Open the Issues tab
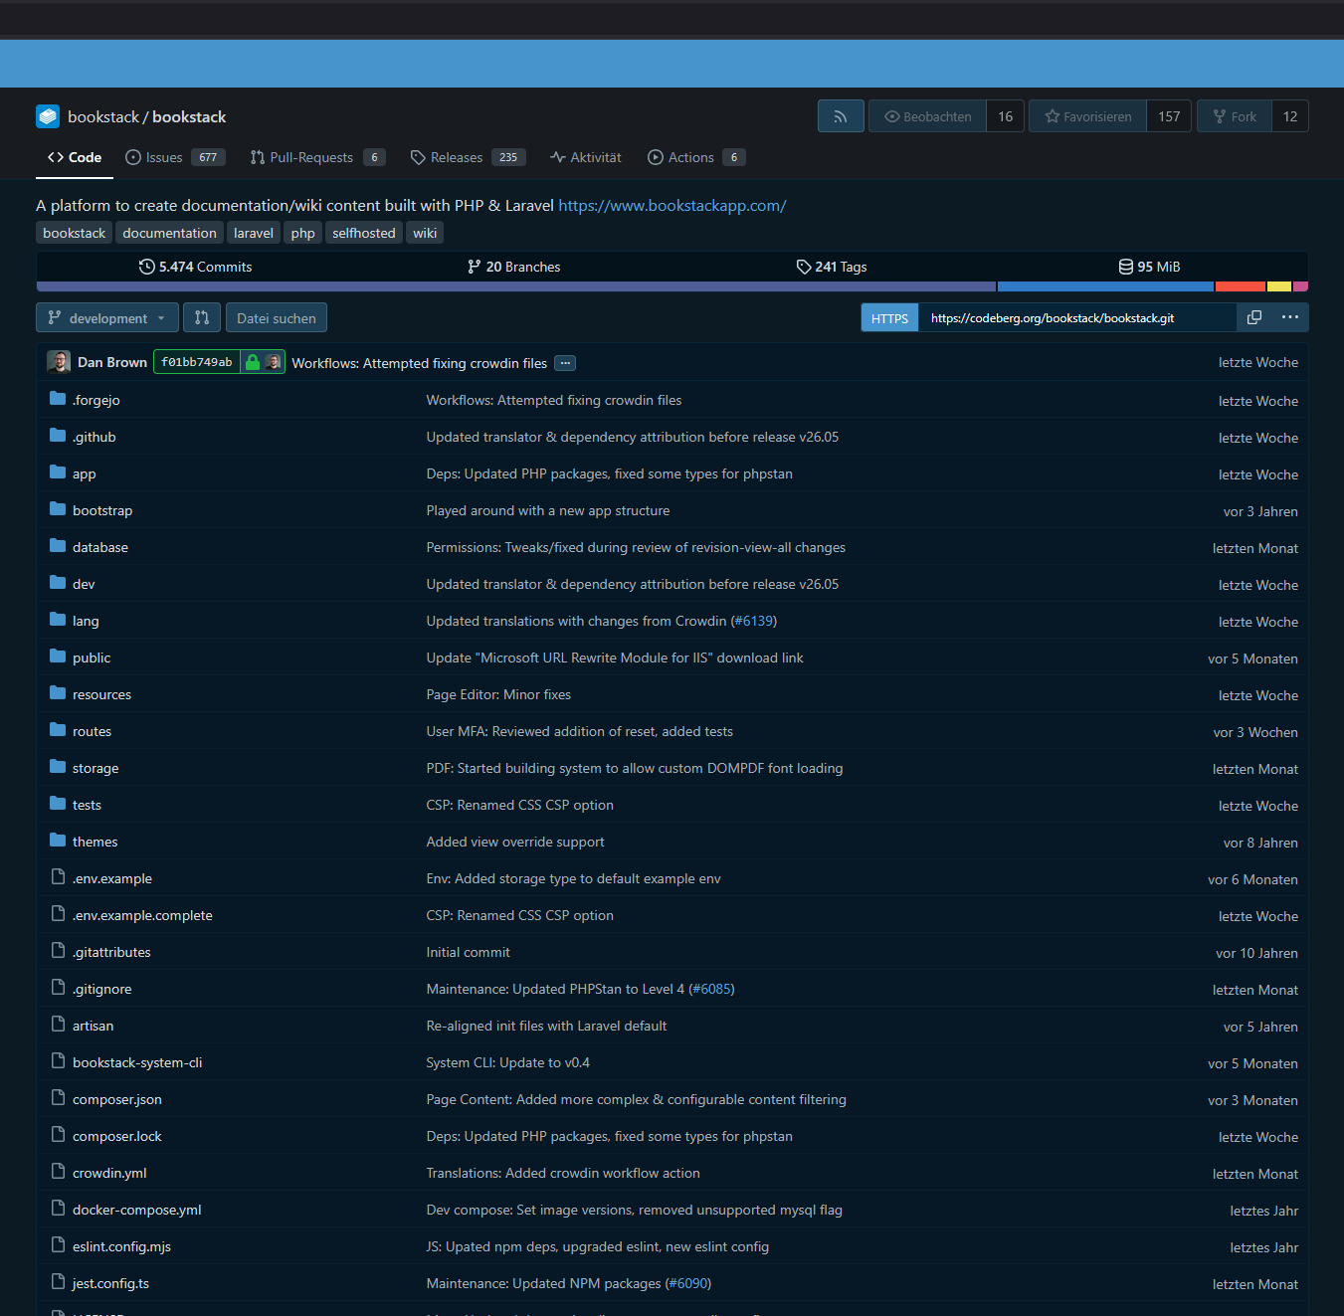 point(175,157)
